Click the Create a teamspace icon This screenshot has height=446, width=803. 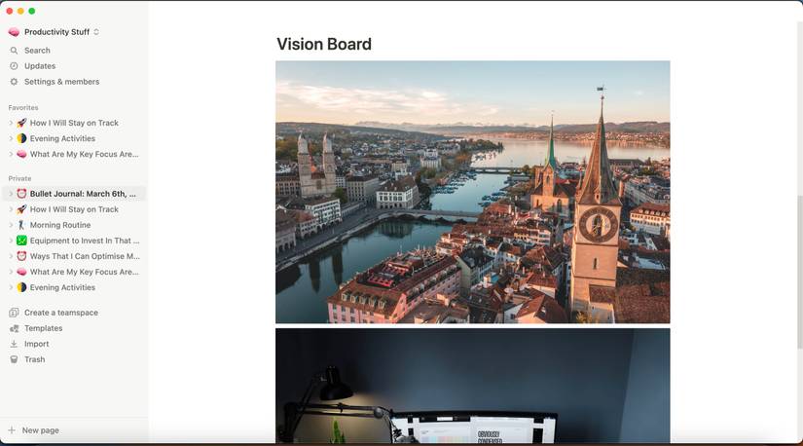[14, 313]
